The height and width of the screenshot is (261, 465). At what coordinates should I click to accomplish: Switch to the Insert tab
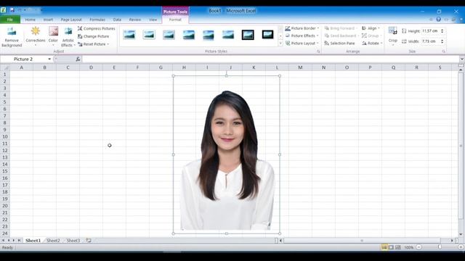[x=48, y=20]
